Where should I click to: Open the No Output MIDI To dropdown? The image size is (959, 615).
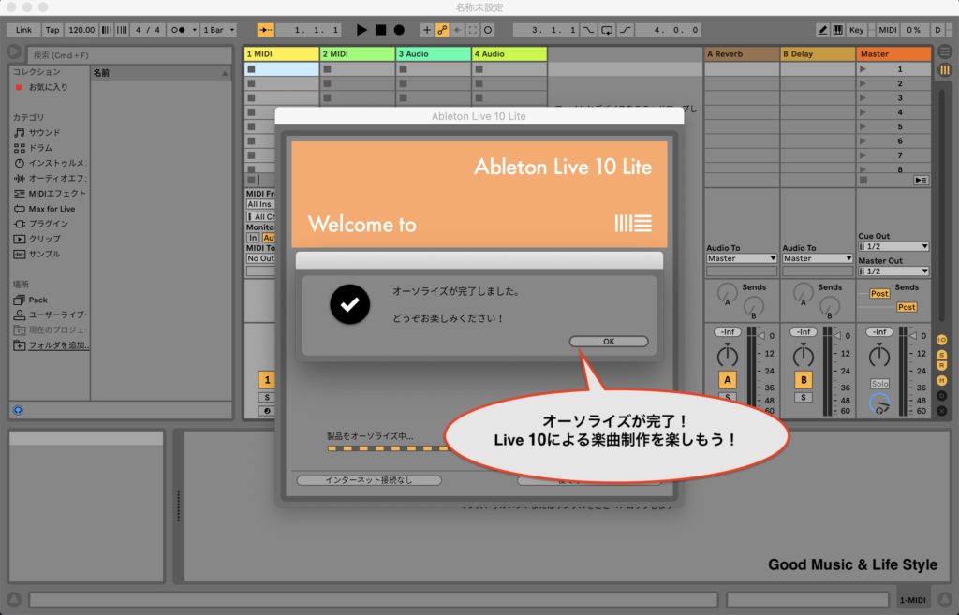(260, 258)
